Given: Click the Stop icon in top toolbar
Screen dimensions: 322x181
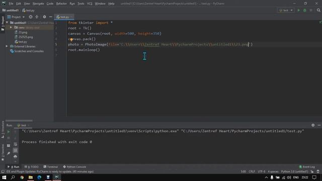Looking at the screenshot, I should coord(311,10).
